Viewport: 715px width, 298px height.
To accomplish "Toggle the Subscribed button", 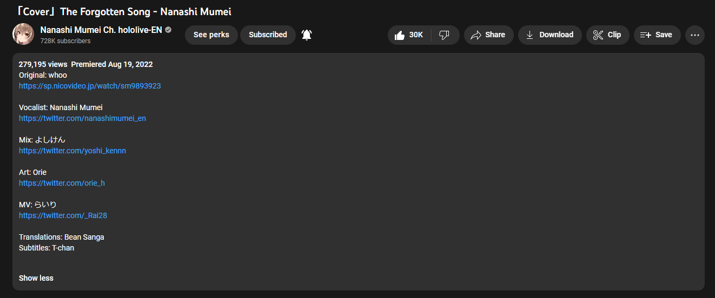I will [x=268, y=35].
